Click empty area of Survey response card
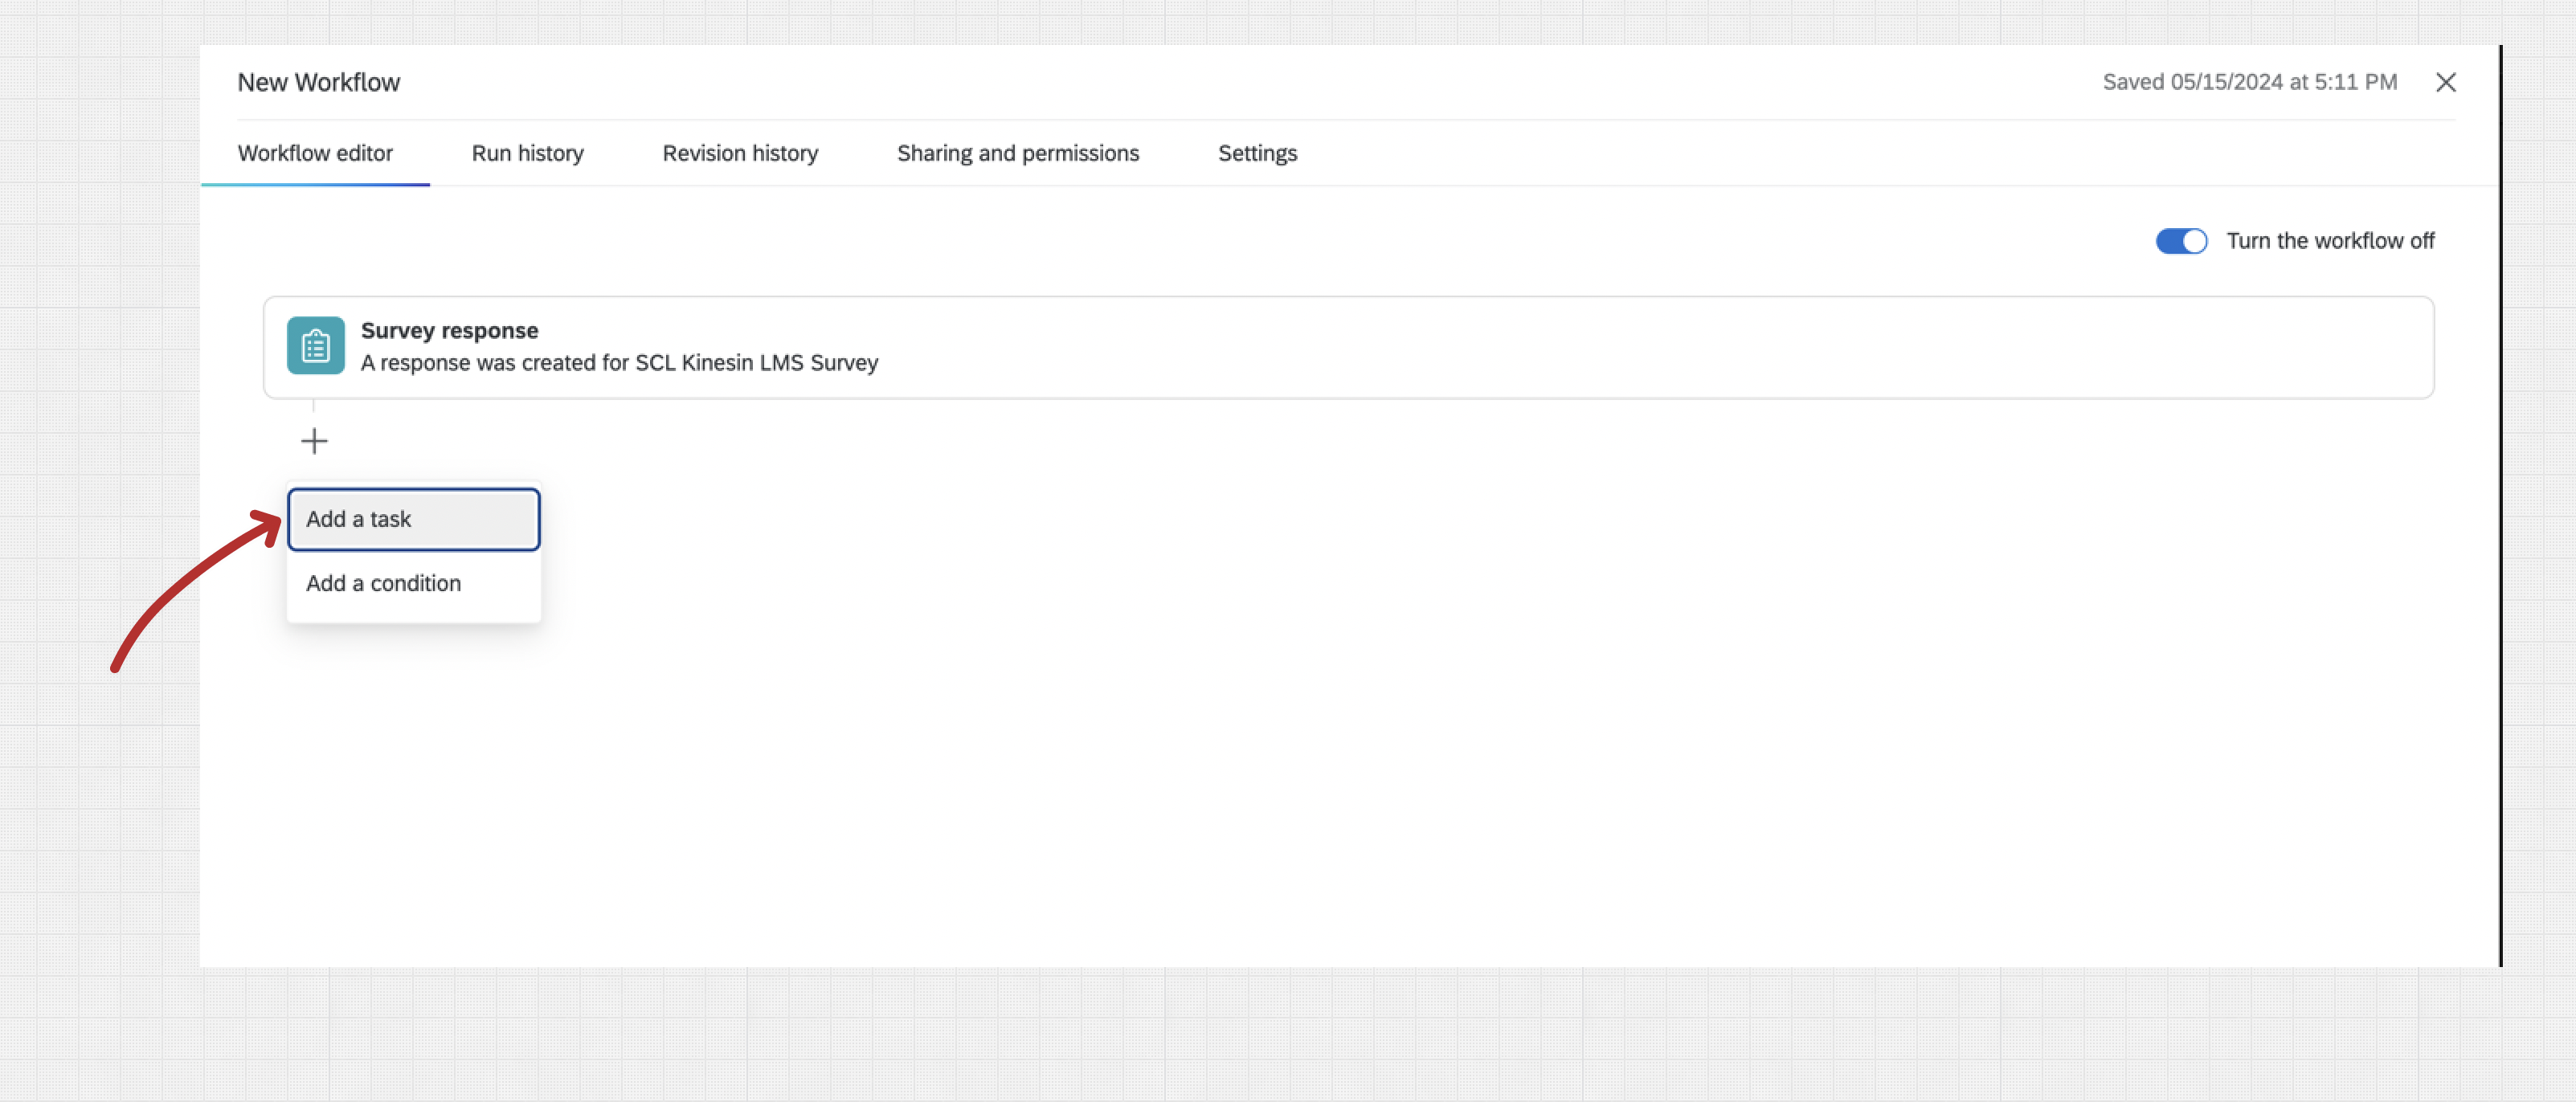 [x=1600, y=347]
